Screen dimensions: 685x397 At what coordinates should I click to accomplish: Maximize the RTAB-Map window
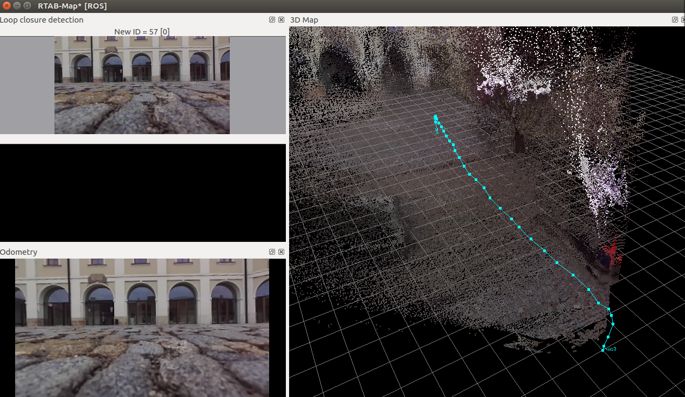tap(27, 6)
